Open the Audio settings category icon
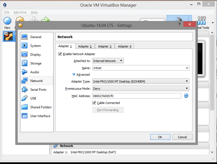The image size is (217, 164). tap(25, 72)
